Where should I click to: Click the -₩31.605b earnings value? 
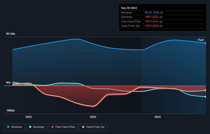(152, 17)
